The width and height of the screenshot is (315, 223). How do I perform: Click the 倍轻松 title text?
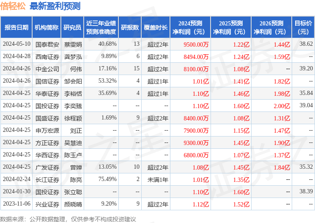click(x=13, y=6)
